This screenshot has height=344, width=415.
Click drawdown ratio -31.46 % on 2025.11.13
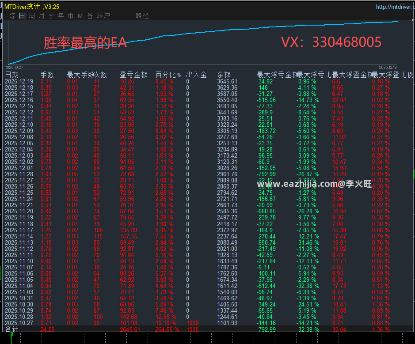pos(308,242)
